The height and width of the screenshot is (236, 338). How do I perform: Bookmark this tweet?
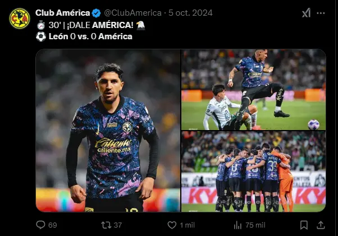(x=304, y=225)
